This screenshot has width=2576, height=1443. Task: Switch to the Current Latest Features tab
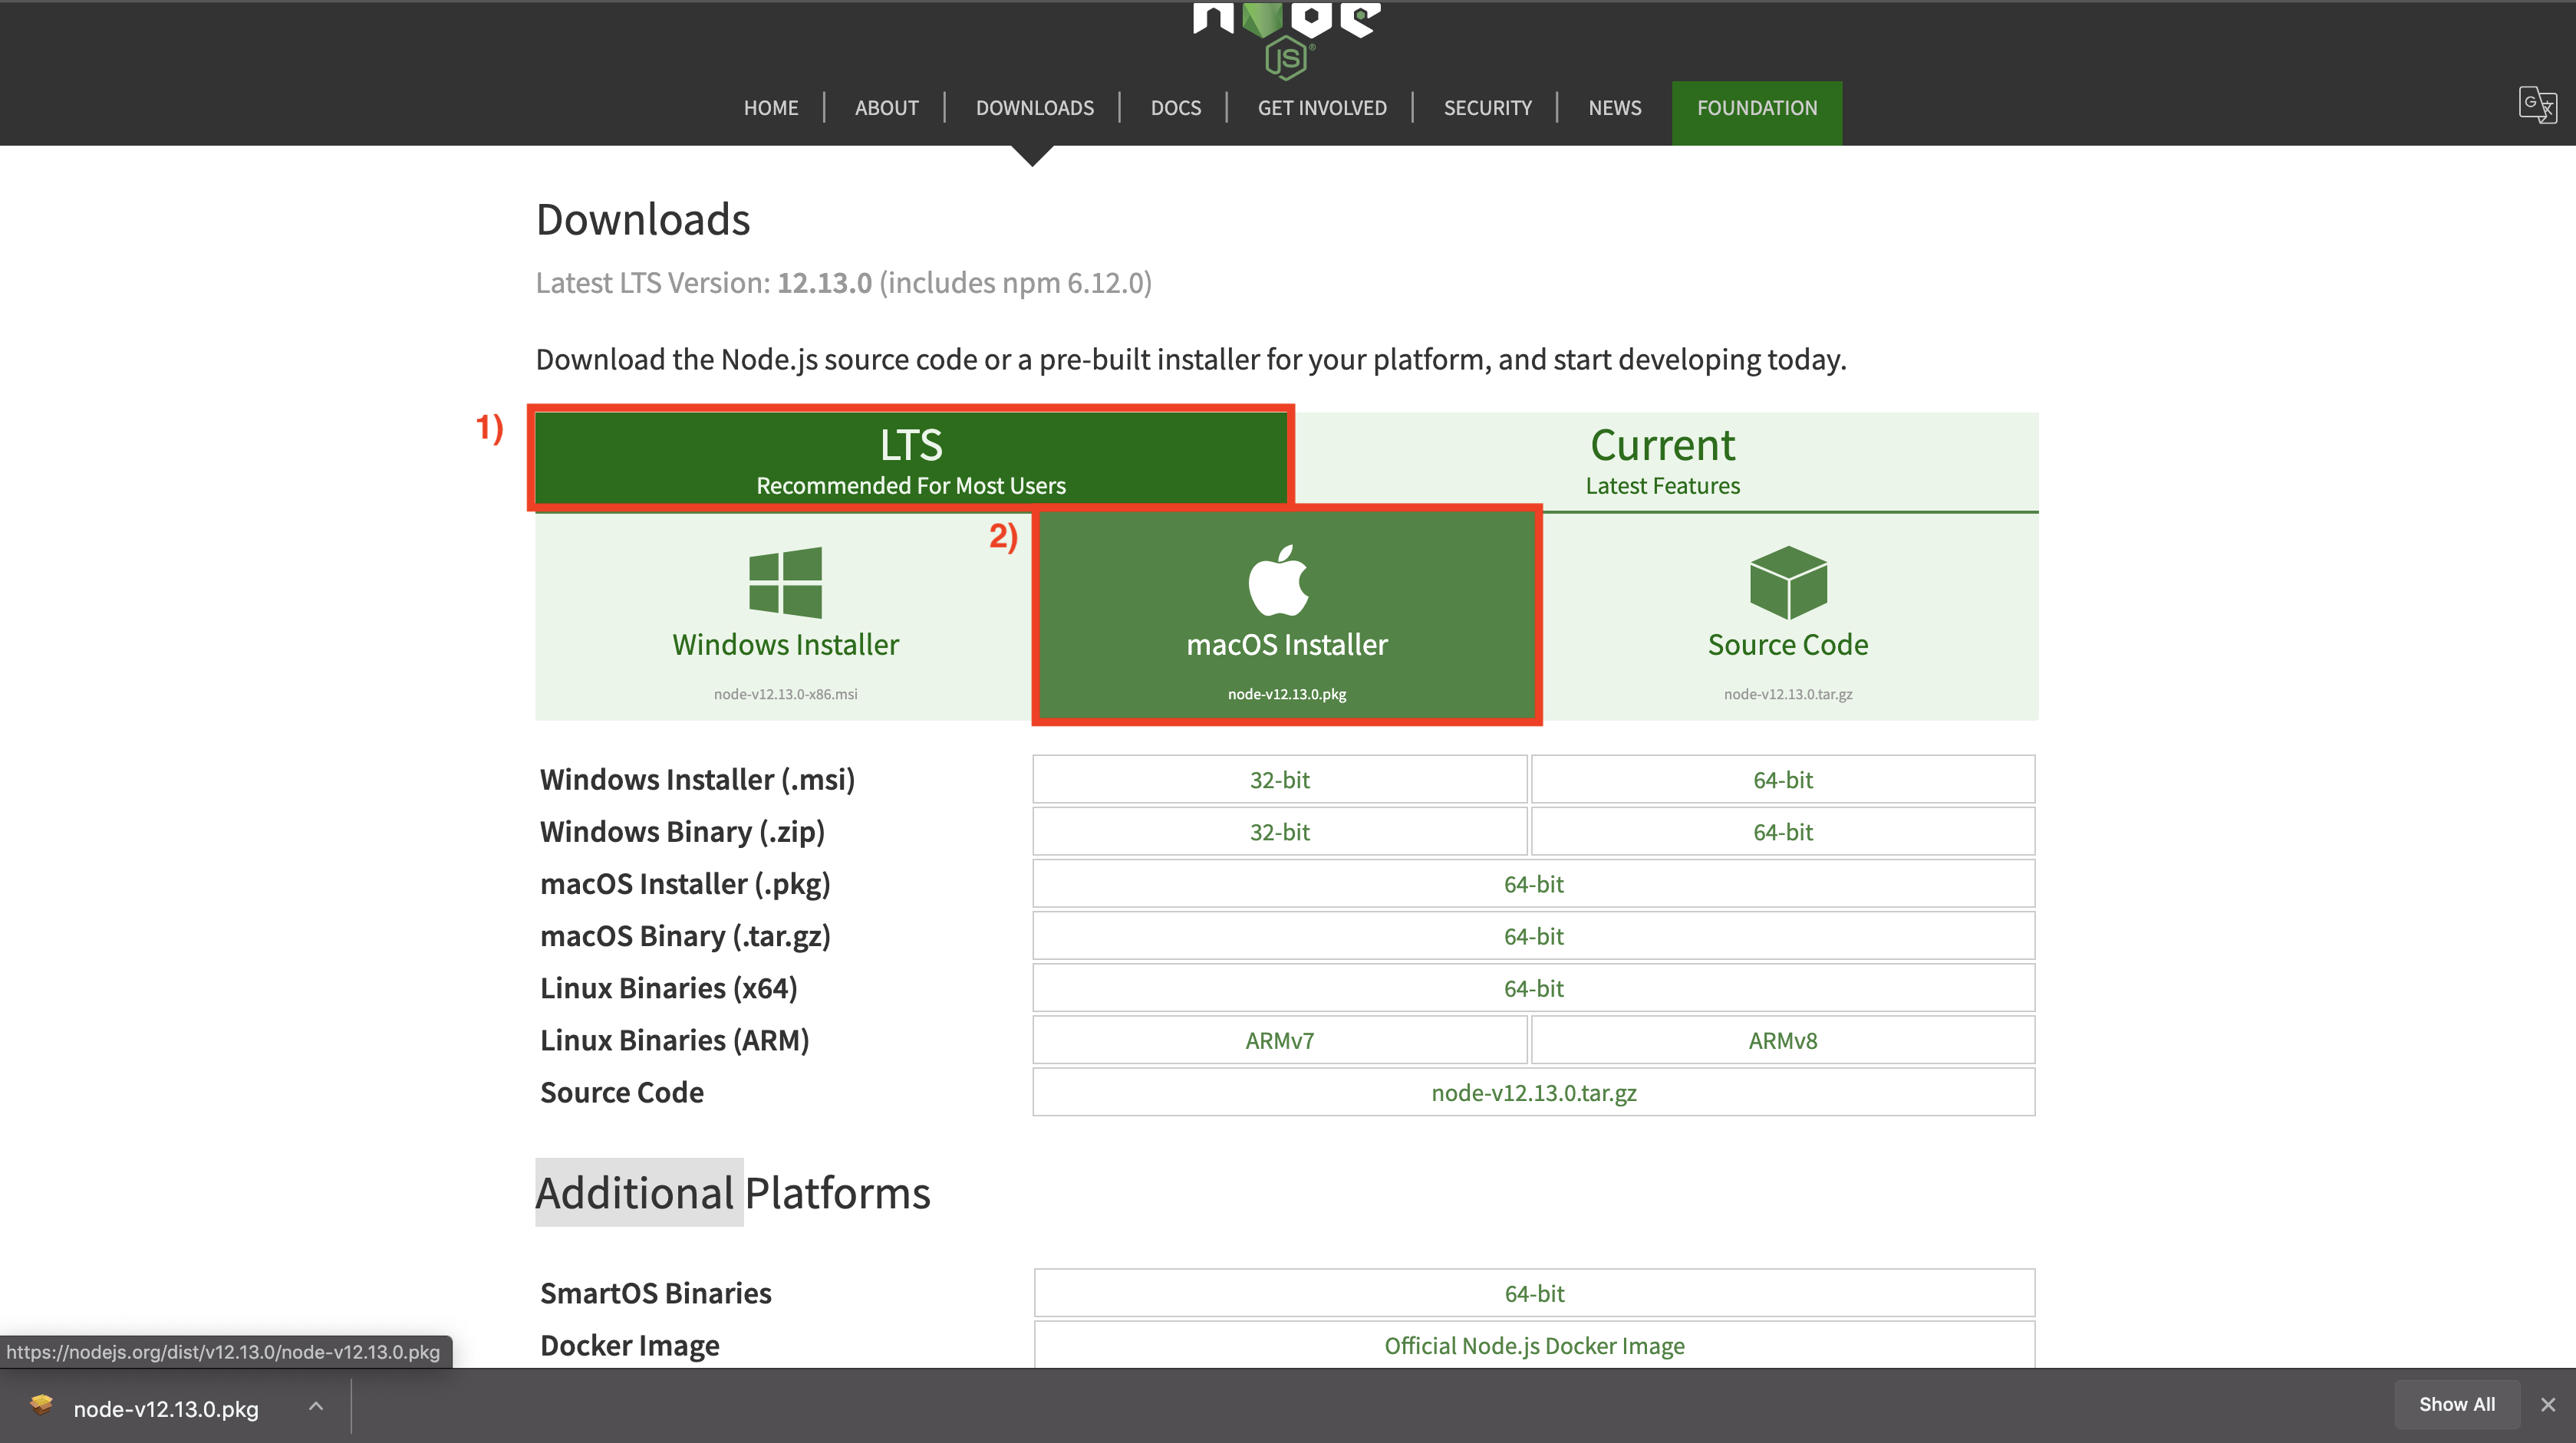coord(1662,460)
